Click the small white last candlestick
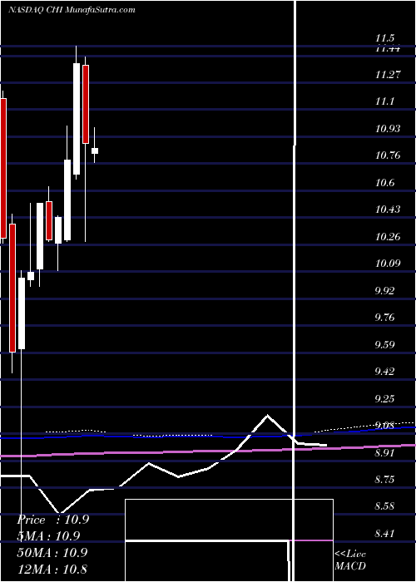416x582 pixels. click(x=95, y=150)
